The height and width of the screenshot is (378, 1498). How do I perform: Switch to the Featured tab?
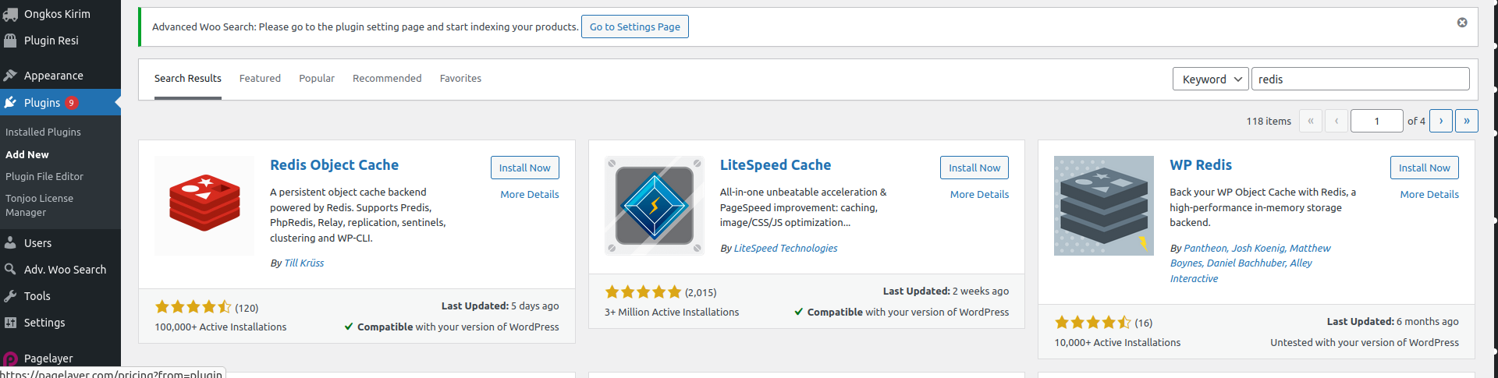pyautogui.click(x=260, y=79)
